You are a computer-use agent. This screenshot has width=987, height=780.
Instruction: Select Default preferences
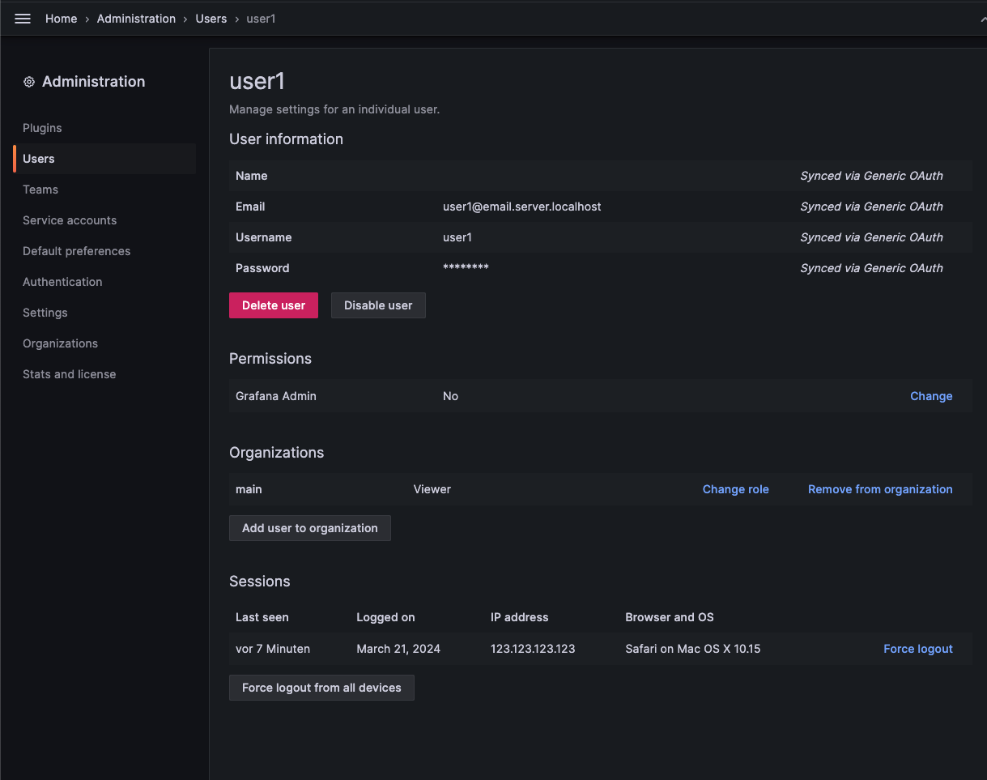76,251
